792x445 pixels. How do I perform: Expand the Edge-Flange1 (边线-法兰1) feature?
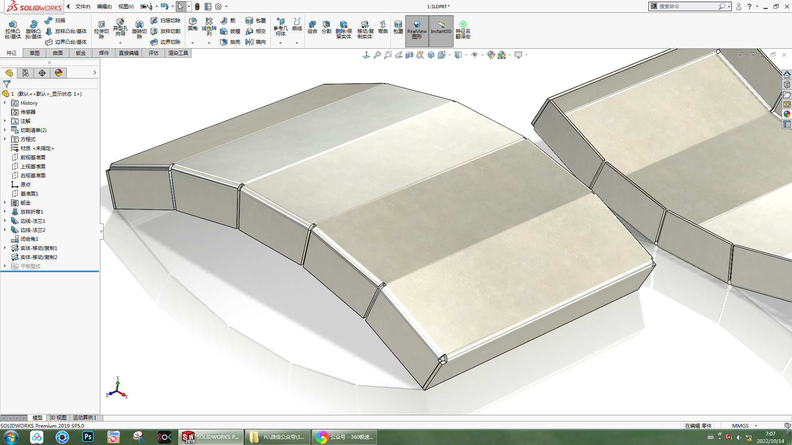tap(5, 221)
